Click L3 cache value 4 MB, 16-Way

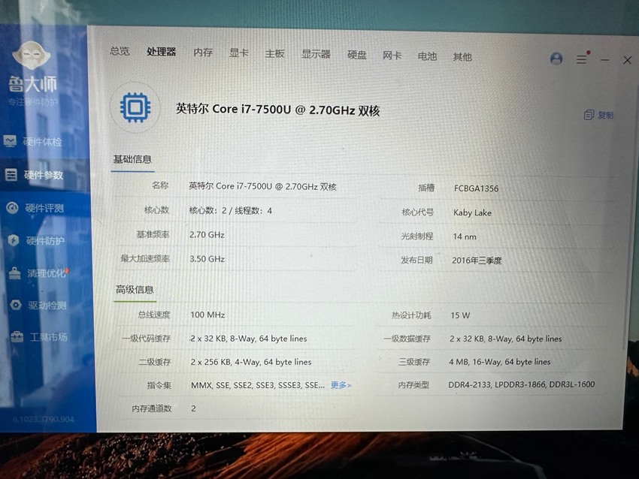tap(500, 362)
